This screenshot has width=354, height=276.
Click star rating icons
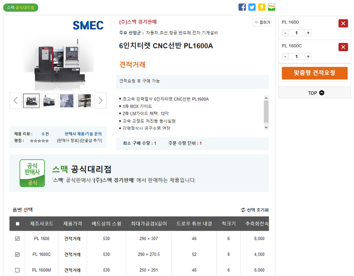[x=40, y=141]
